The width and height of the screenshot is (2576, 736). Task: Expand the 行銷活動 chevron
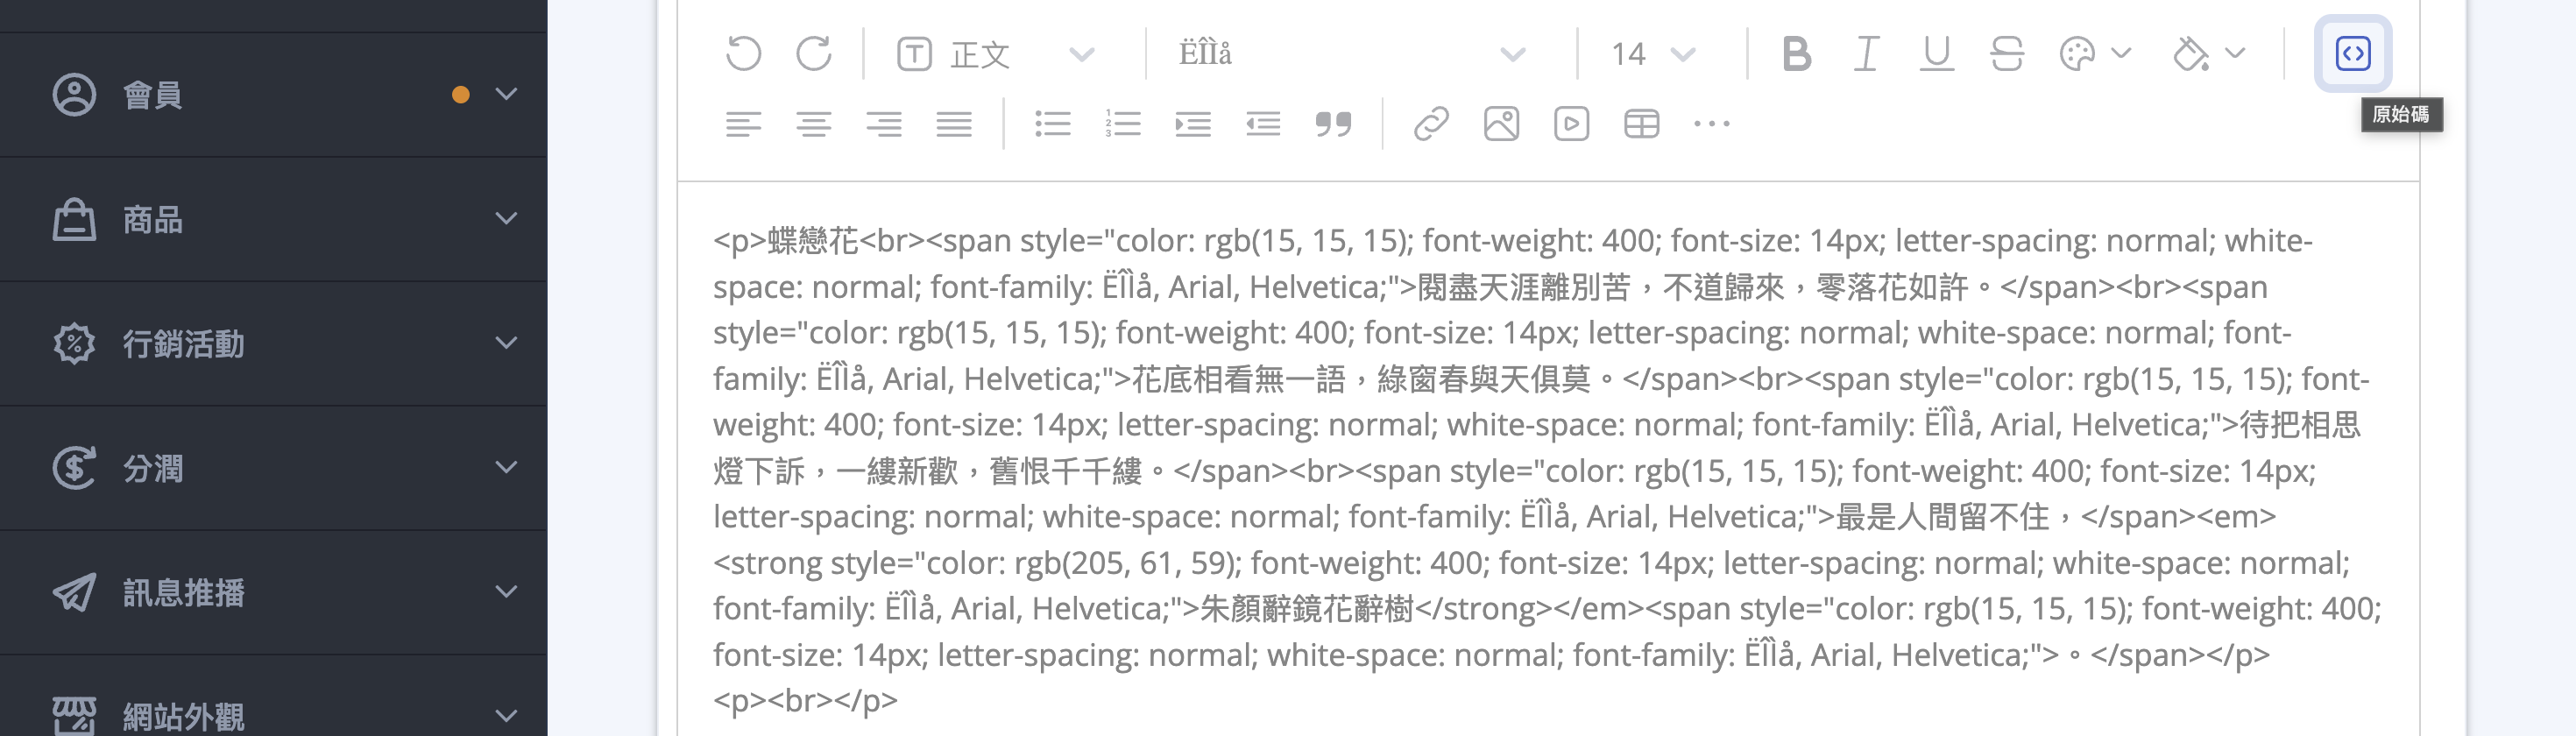tap(507, 343)
